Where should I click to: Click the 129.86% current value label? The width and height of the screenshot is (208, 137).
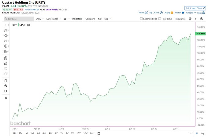(200, 34)
